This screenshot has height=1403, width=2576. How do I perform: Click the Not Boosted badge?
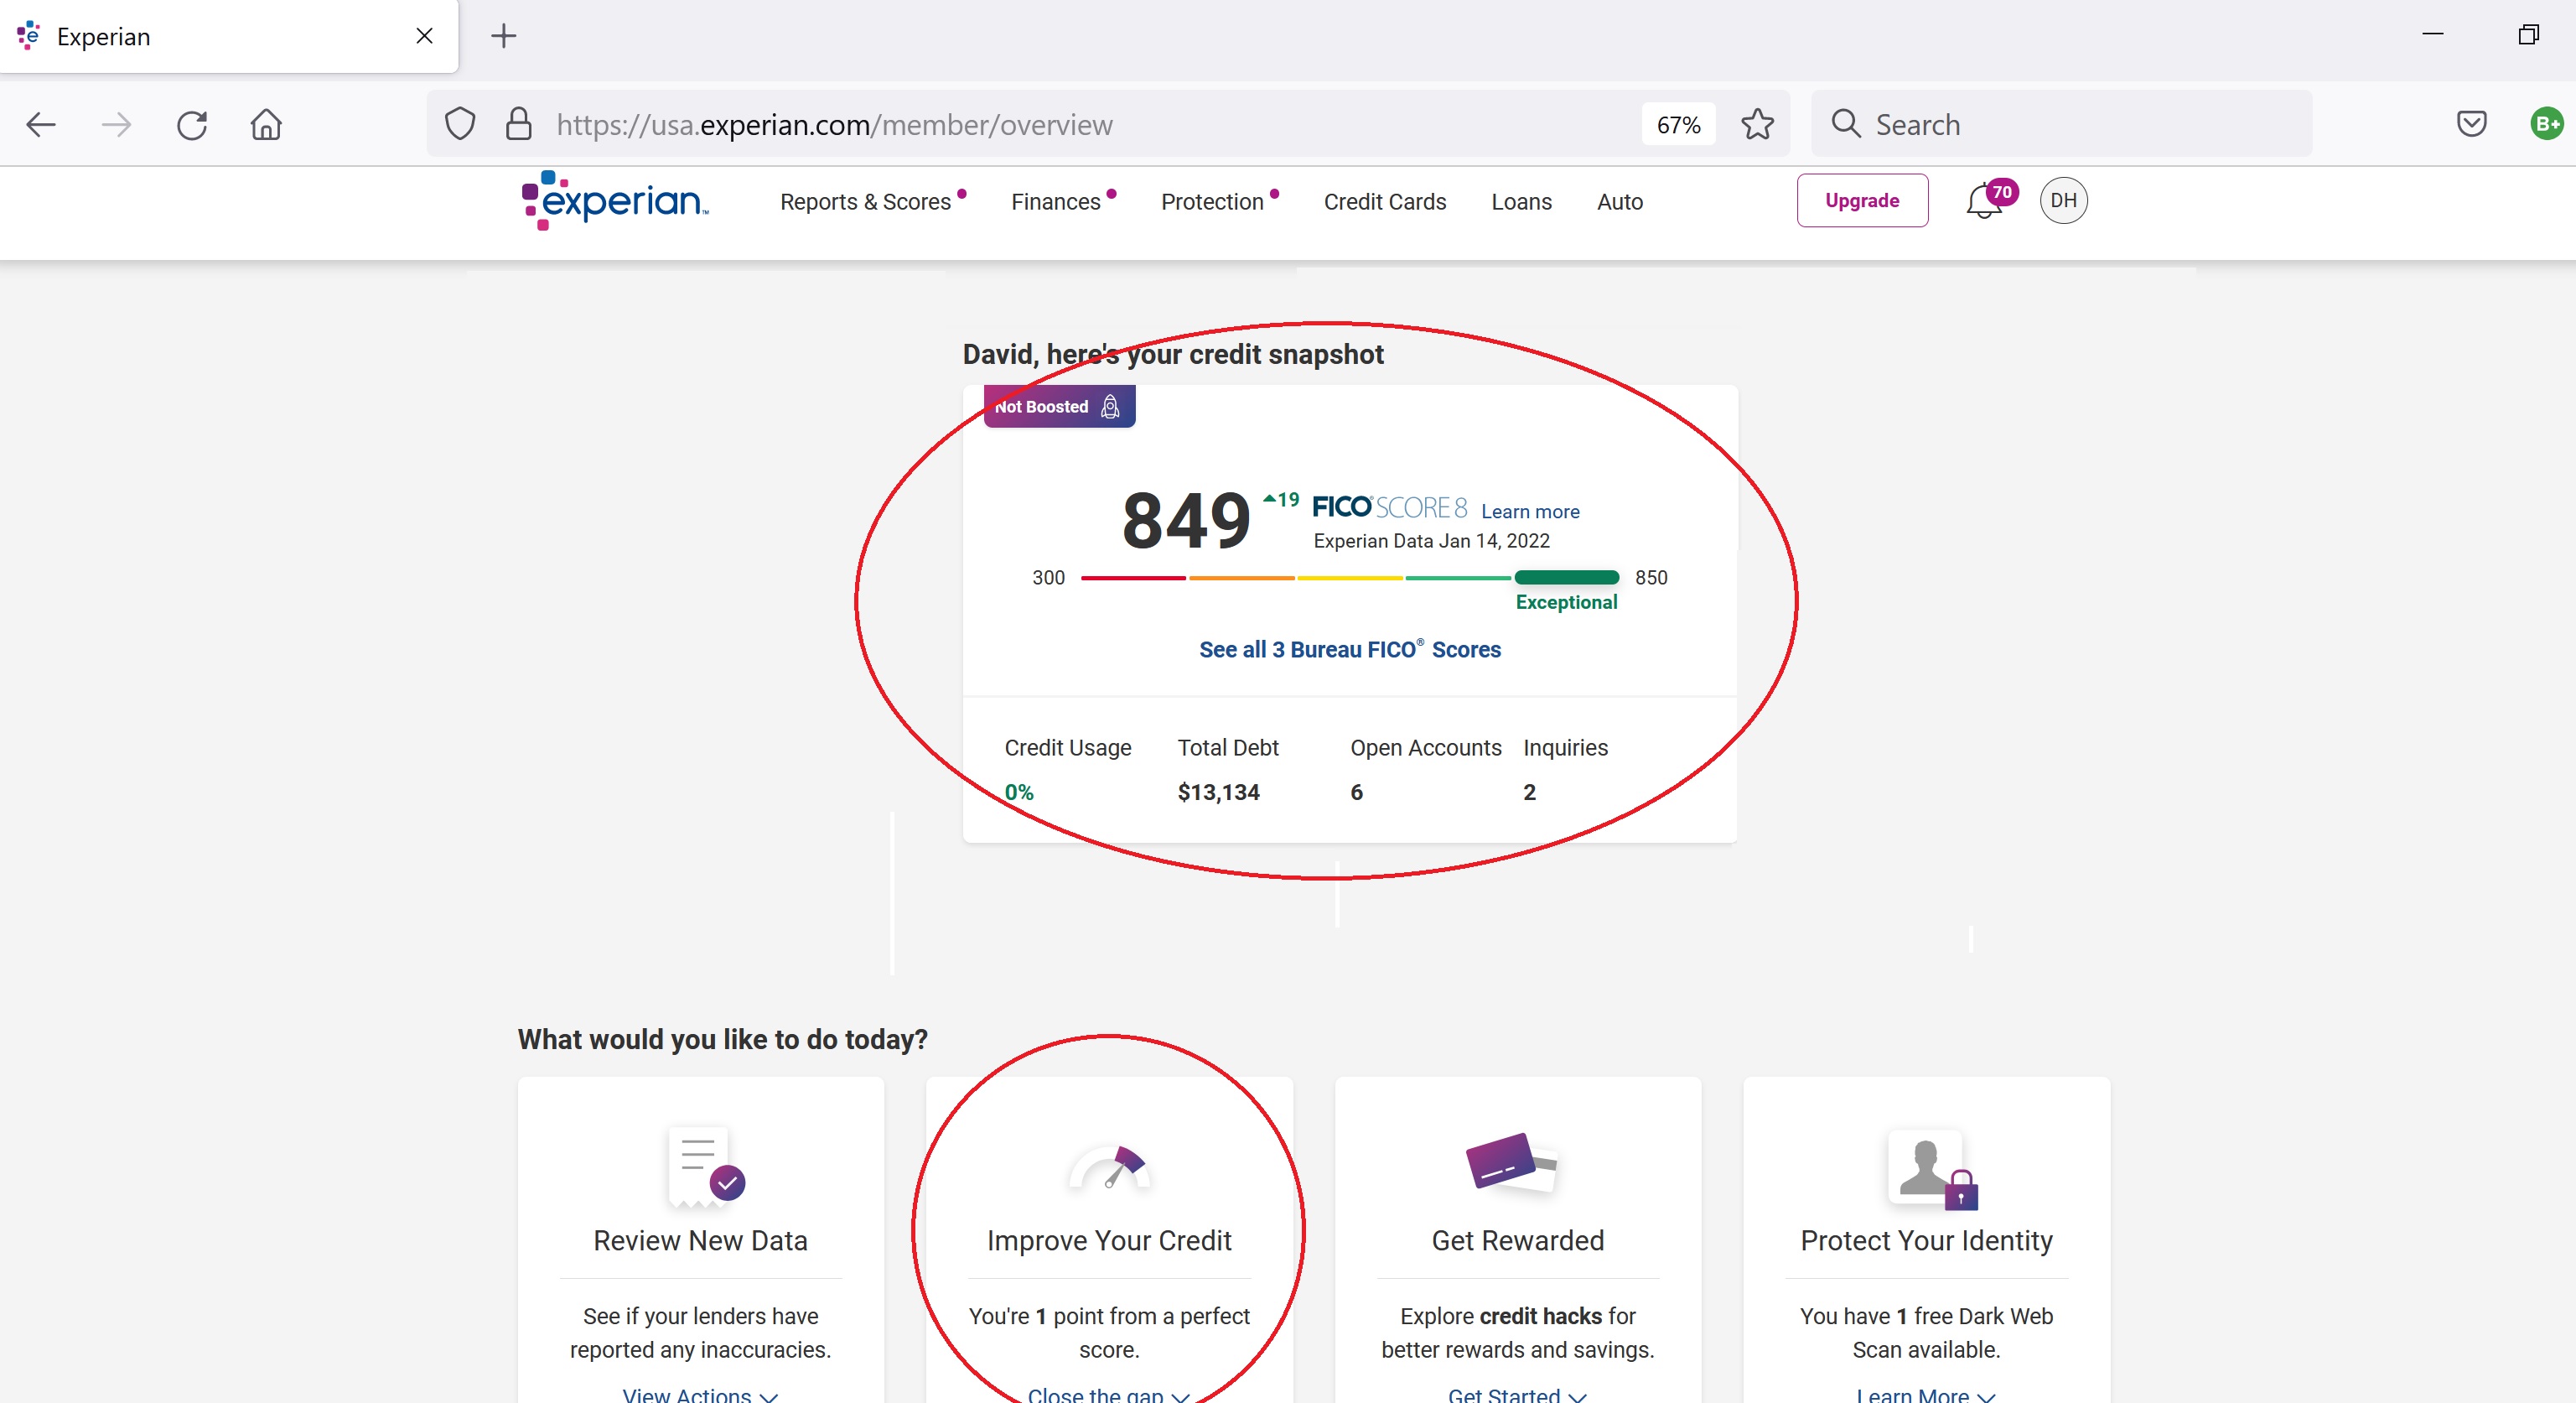(x=1059, y=406)
